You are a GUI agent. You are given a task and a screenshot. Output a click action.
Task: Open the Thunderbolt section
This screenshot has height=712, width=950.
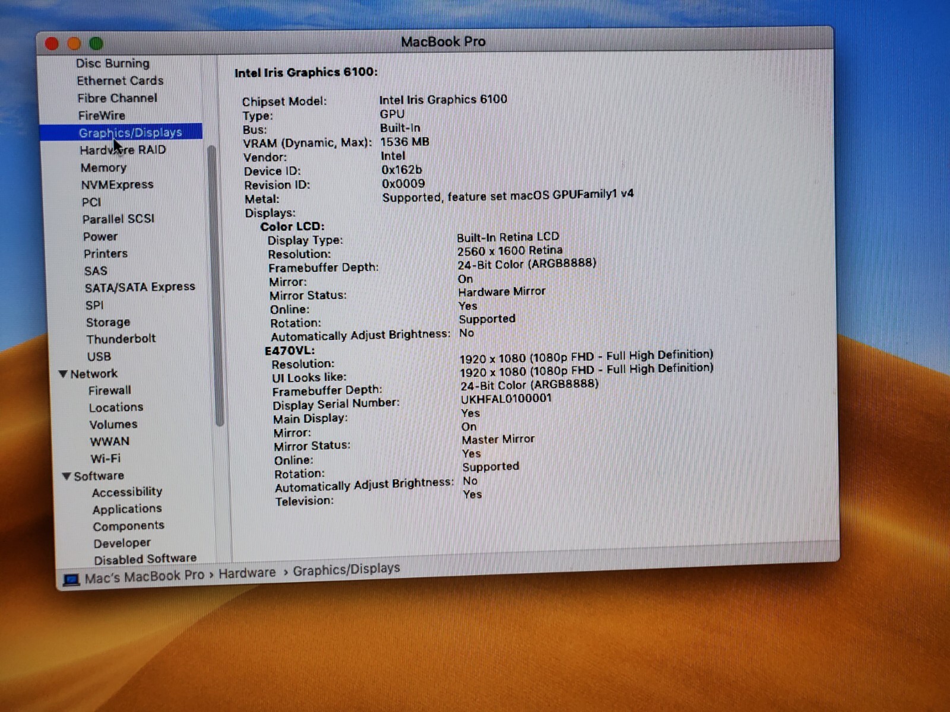121,339
